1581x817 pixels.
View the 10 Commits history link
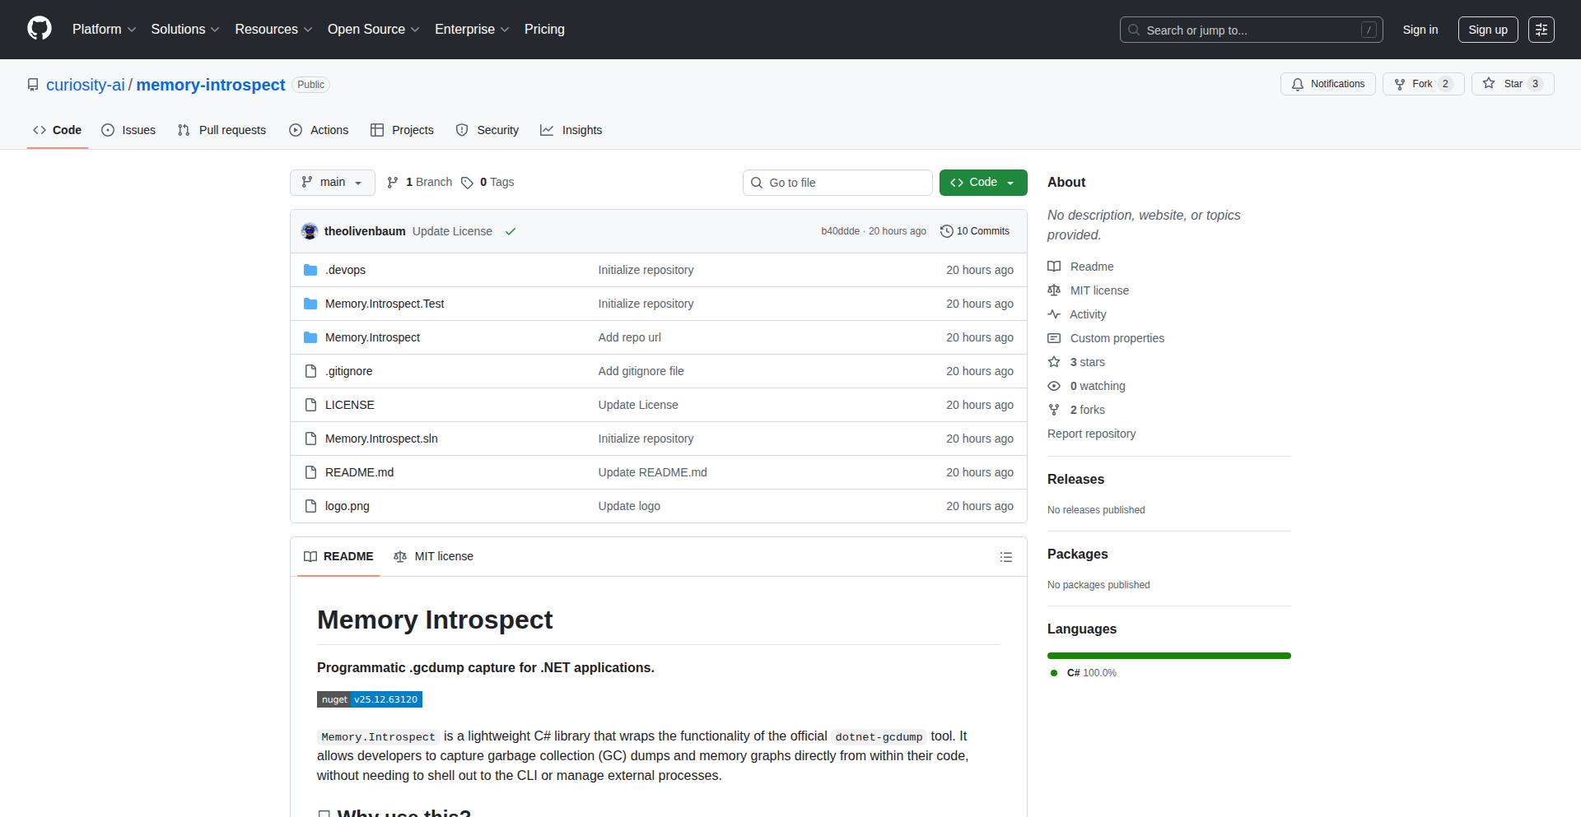coord(975,231)
